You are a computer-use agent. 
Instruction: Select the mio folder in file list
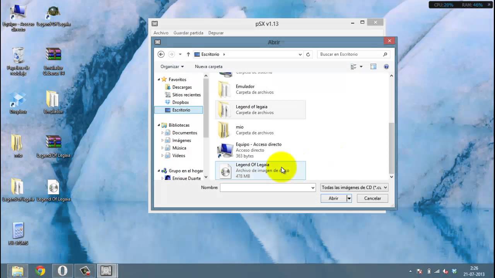click(260, 130)
